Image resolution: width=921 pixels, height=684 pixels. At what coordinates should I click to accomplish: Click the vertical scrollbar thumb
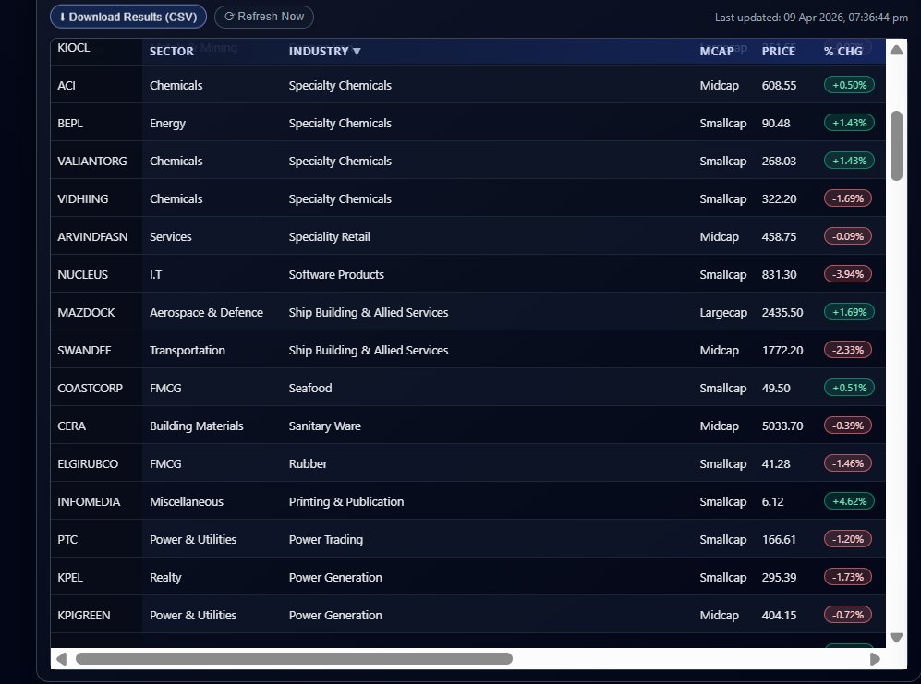896,146
